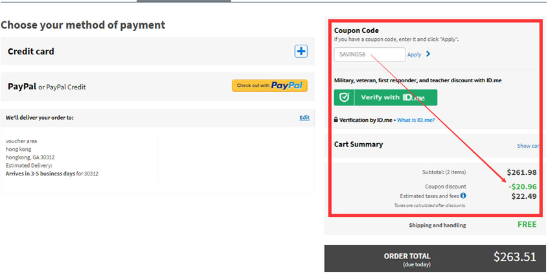Focus the coupon code input field

coord(369,54)
